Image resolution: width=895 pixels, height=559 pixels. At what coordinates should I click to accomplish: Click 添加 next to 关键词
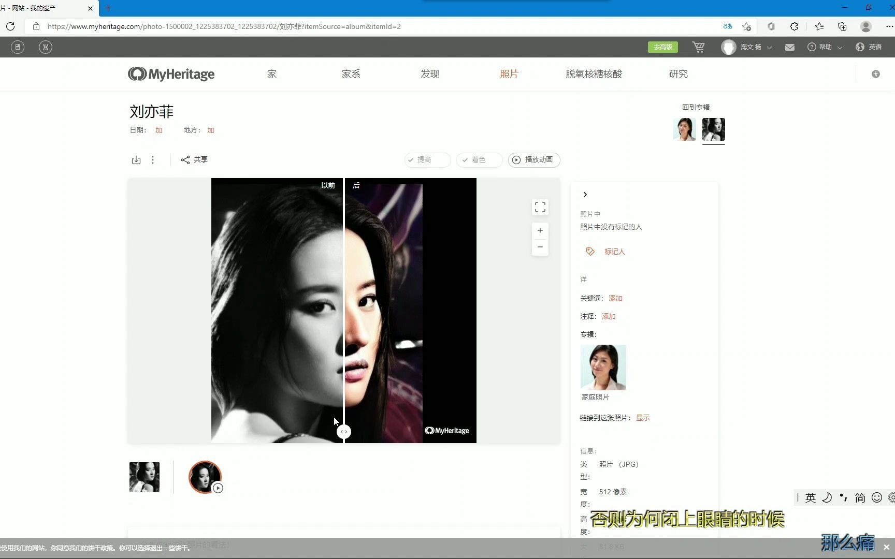(x=615, y=298)
